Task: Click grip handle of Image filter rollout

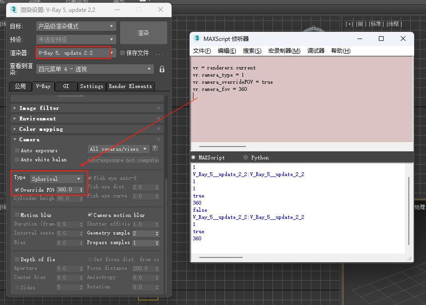Action: [x=158, y=108]
